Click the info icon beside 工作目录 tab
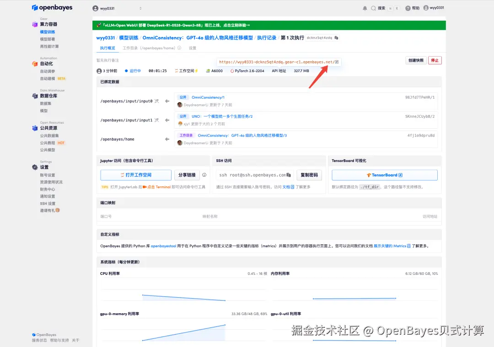Screen dimensions: 494x347 coord(179,48)
